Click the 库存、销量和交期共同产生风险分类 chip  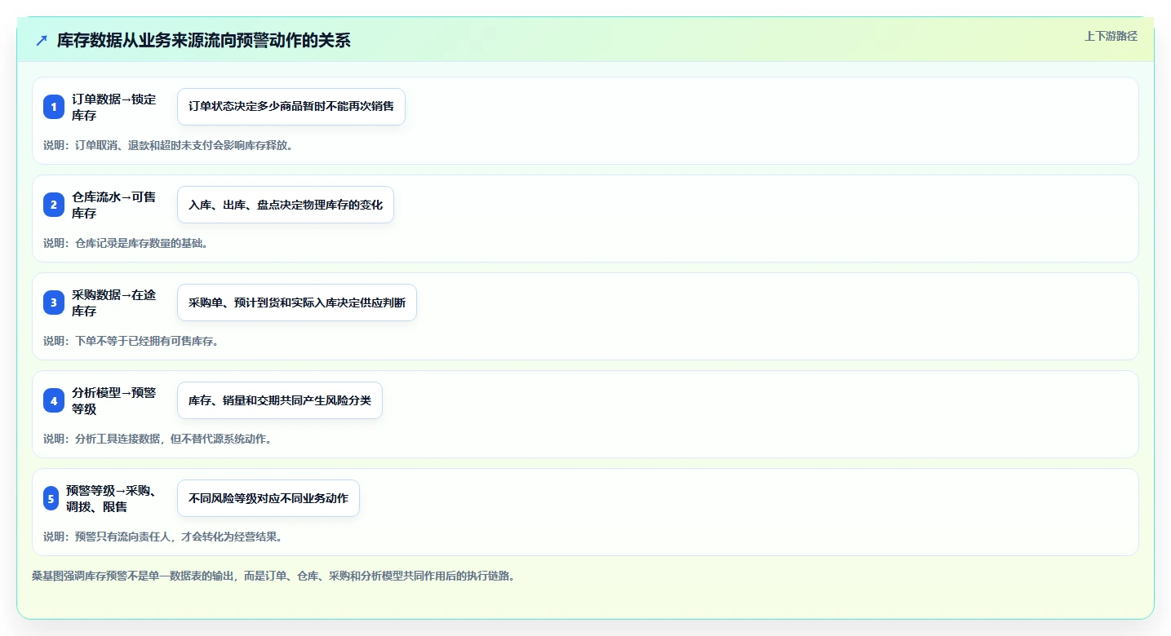[280, 400]
